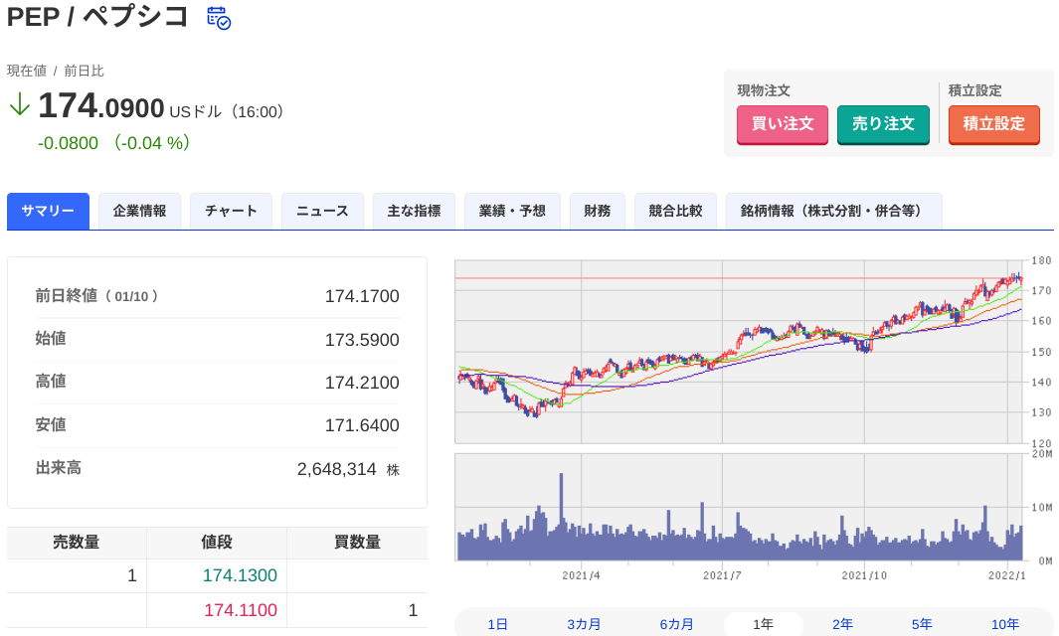Select the 1日 chart range

click(x=497, y=624)
